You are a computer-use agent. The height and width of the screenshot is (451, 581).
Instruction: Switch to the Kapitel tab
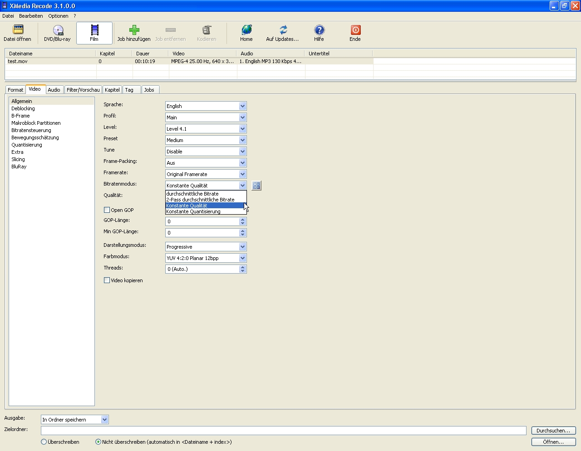(112, 90)
